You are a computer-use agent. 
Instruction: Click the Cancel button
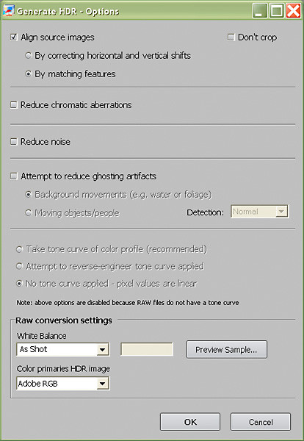(261, 422)
